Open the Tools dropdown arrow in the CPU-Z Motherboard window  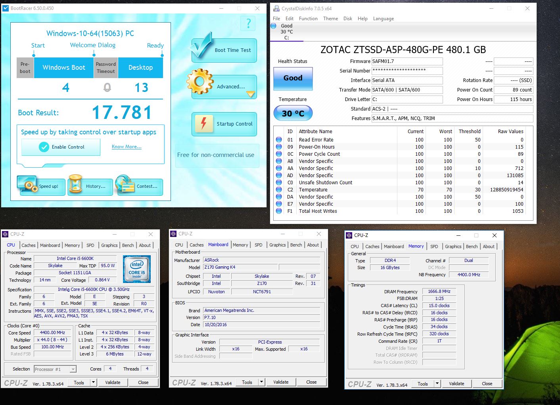point(261,382)
